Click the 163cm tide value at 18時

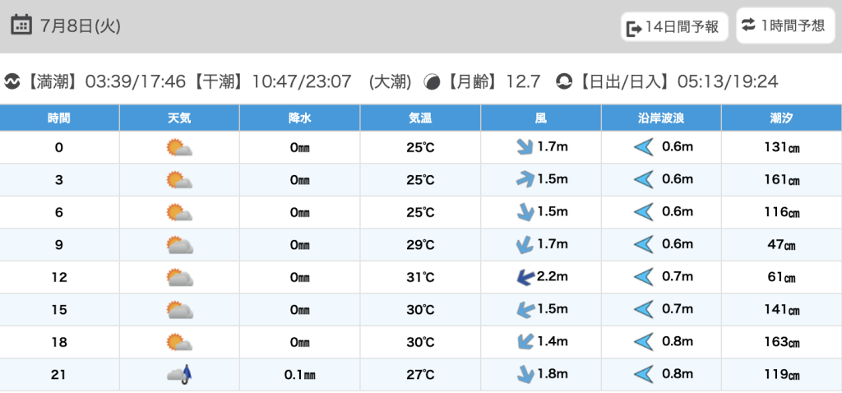[781, 342]
